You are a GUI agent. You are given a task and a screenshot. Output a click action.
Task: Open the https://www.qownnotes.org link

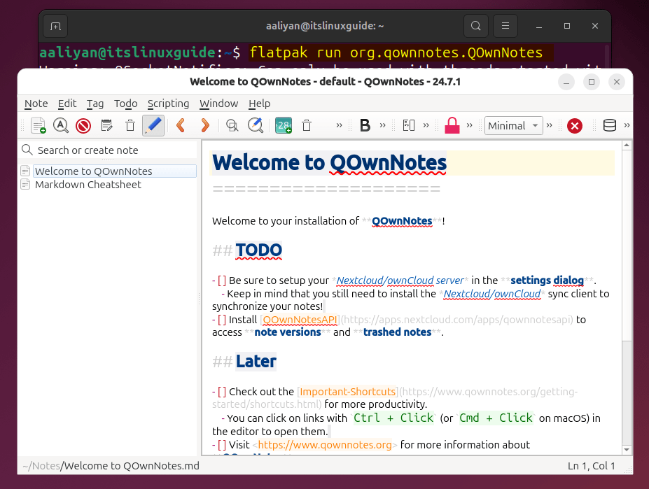tap(325, 444)
